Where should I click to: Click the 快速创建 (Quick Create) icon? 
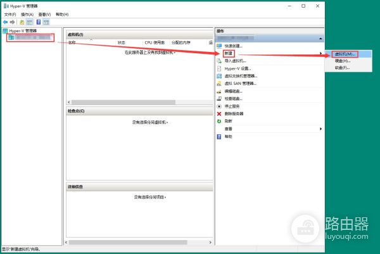tap(219, 46)
